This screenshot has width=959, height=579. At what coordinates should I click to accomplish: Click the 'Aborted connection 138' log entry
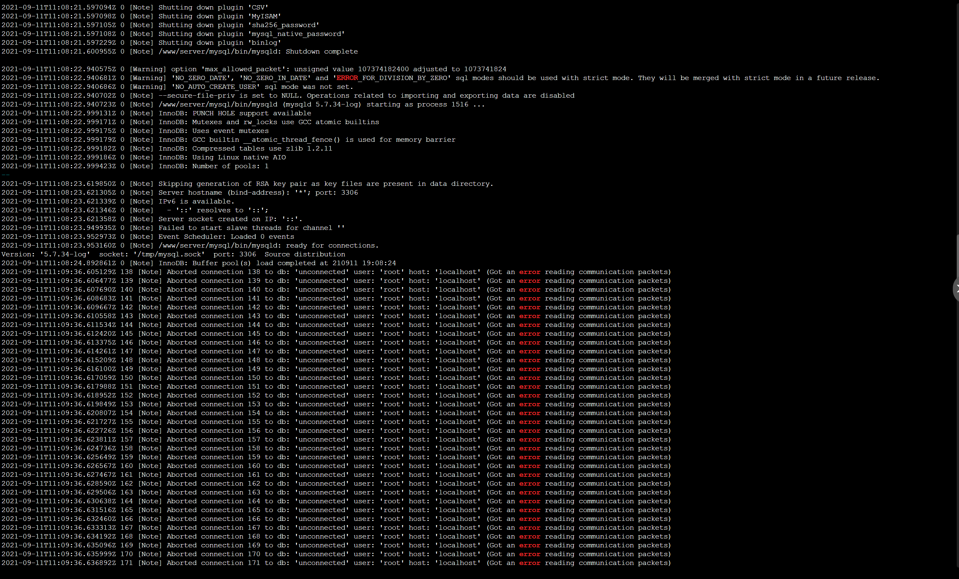tap(336, 272)
